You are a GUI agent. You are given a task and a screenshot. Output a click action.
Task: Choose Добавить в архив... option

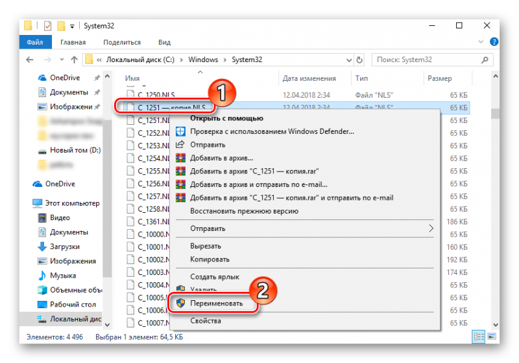[221, 158]
